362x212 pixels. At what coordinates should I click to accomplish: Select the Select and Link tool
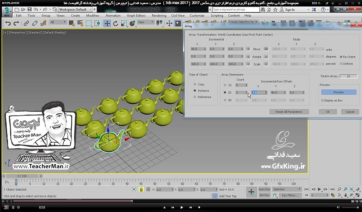coord(26,24)
